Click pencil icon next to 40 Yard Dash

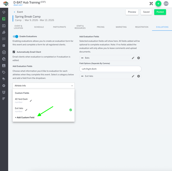[31, 101]
